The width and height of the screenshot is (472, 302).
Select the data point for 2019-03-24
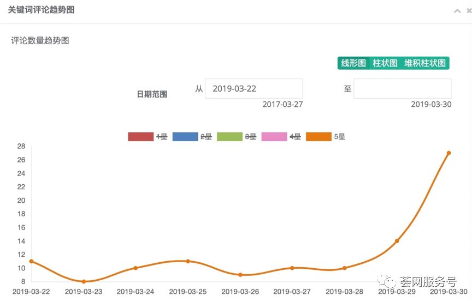coord(135,268)
